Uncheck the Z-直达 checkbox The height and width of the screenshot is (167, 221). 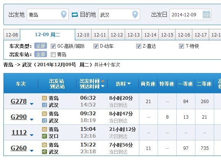pos(139,46)
